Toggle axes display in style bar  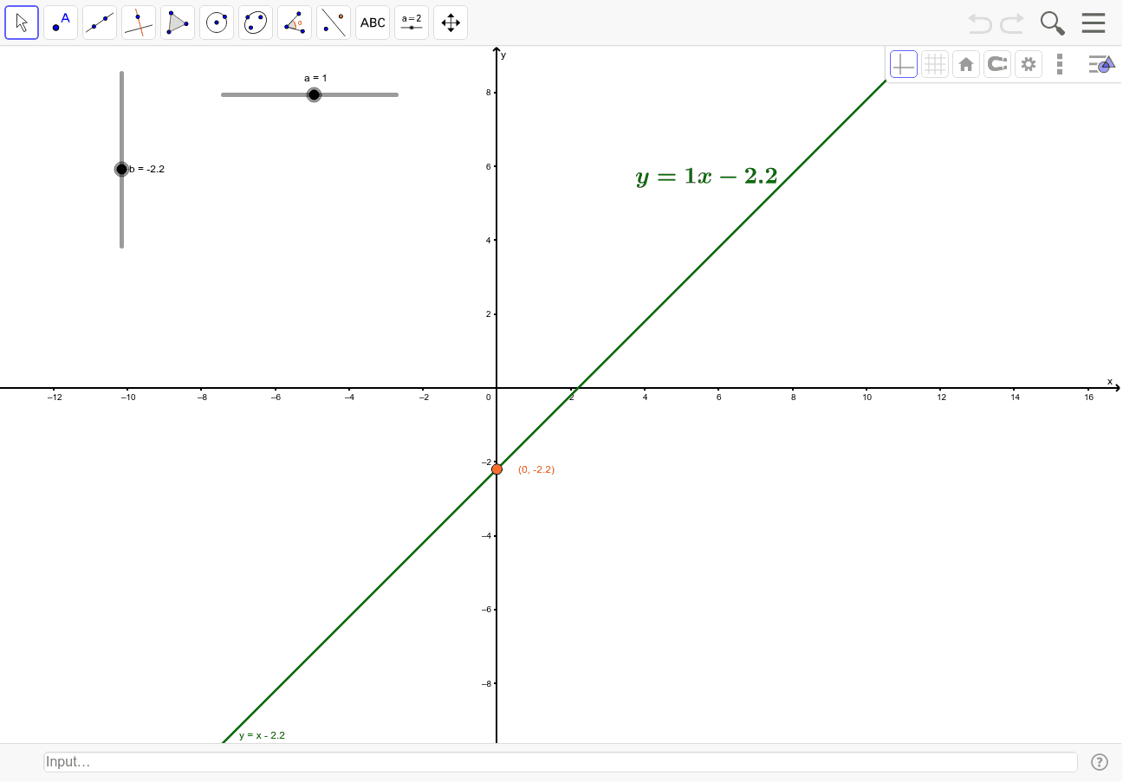click(x=904, y=64)
